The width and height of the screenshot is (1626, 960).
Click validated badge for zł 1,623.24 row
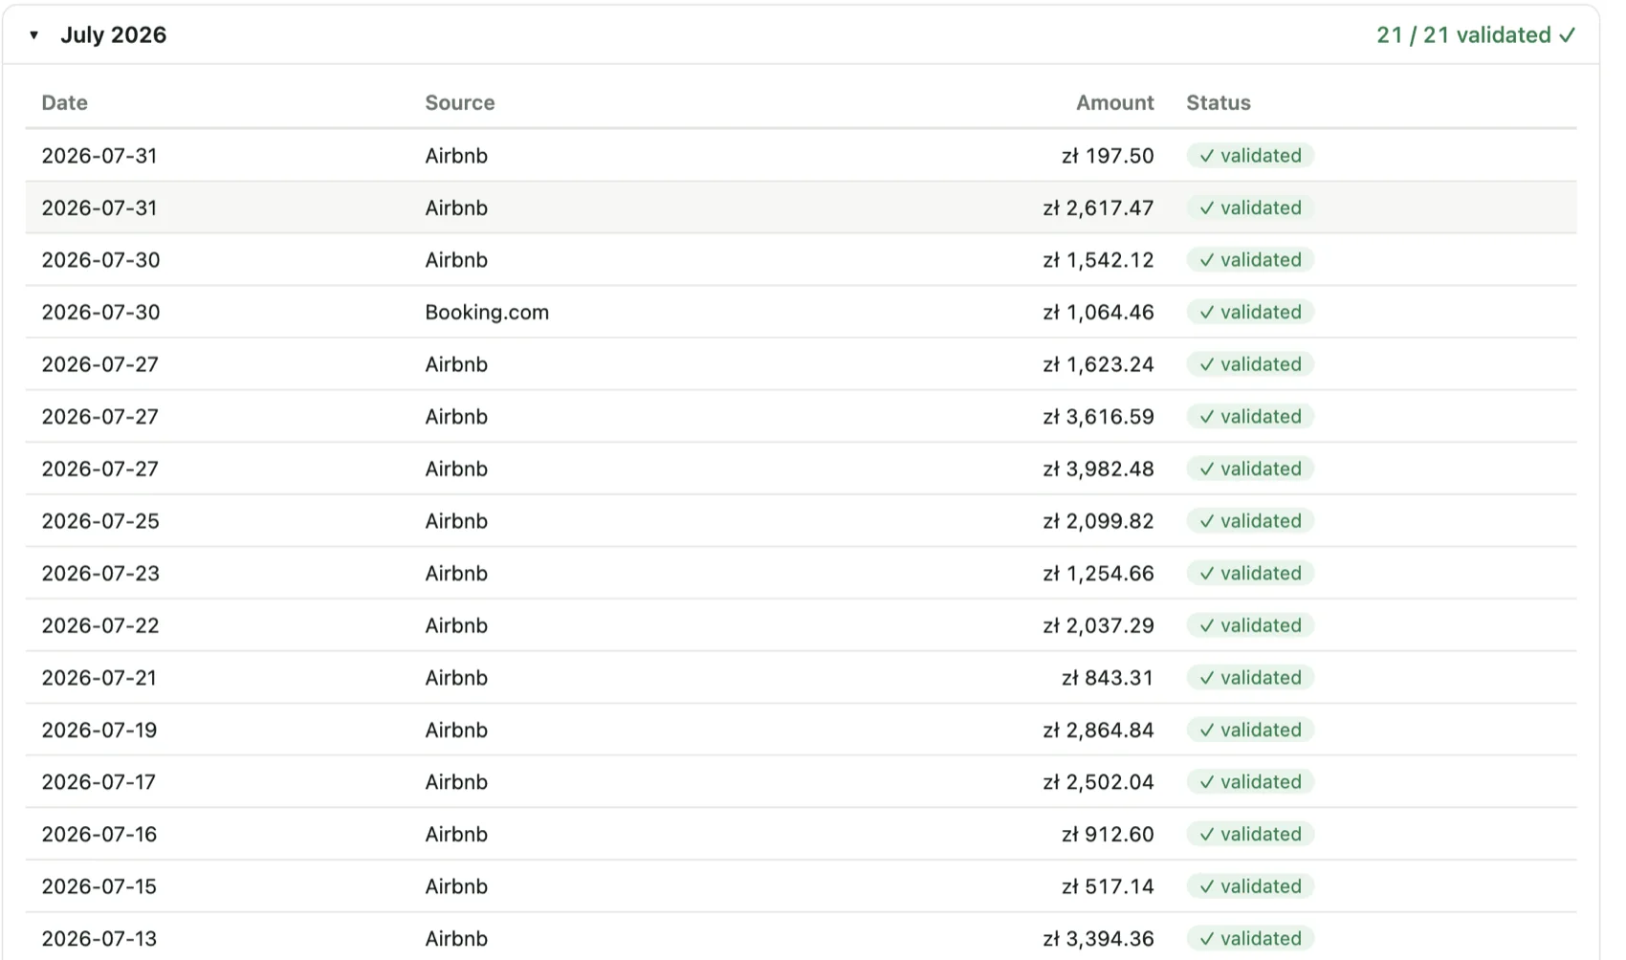coord(1250,364)
